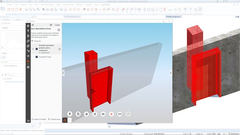Click the red X delete tool in Allplan ribbon
The image size is (240, 135).
[x=165, y=9]
